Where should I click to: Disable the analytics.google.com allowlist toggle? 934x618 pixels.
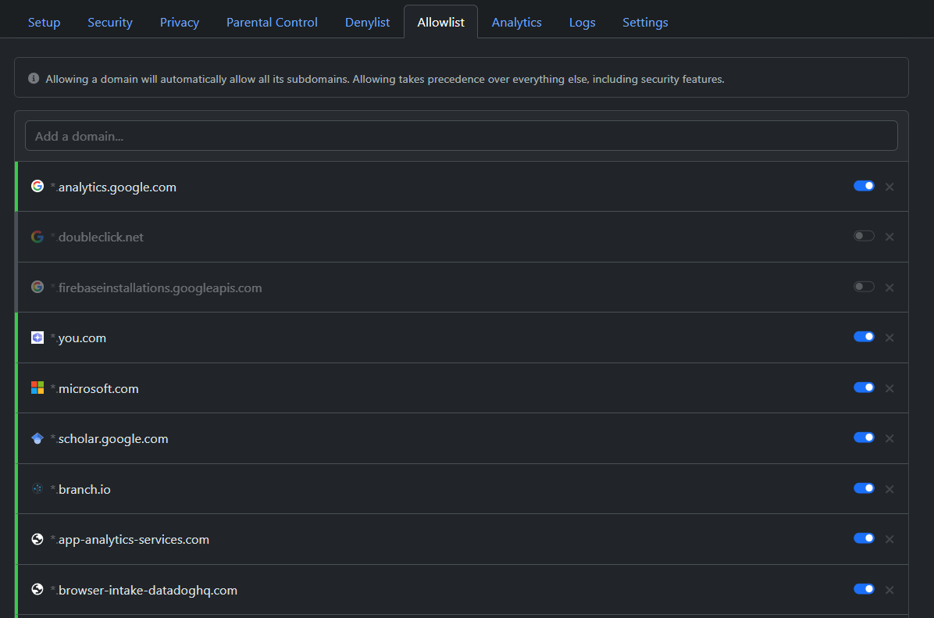(864, 186)
